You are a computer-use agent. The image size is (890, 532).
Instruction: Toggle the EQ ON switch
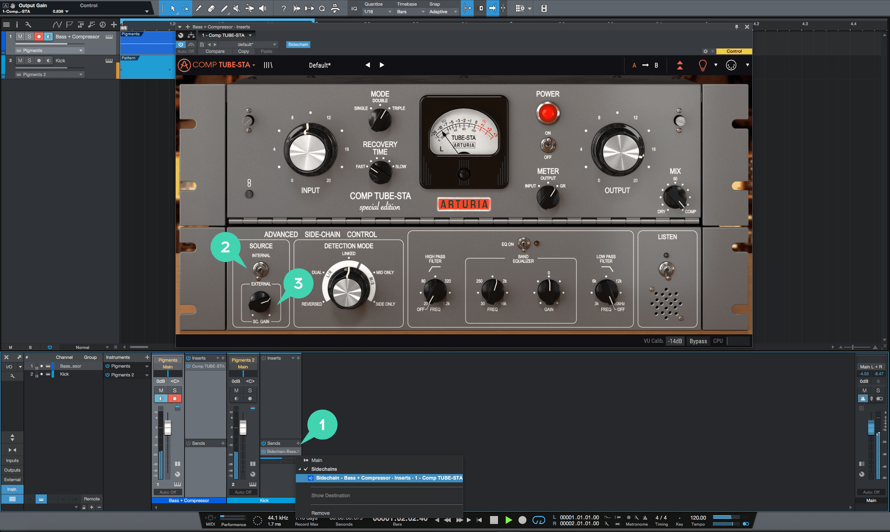pyautogui.click(x=524, y=244)
